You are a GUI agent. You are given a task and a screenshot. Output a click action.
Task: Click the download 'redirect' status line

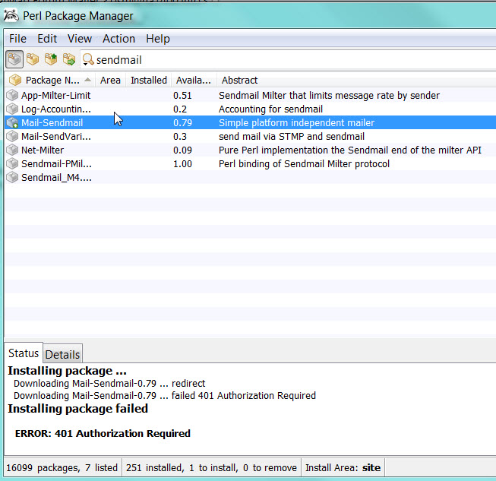pyautogui.click(x=109, y=384)
